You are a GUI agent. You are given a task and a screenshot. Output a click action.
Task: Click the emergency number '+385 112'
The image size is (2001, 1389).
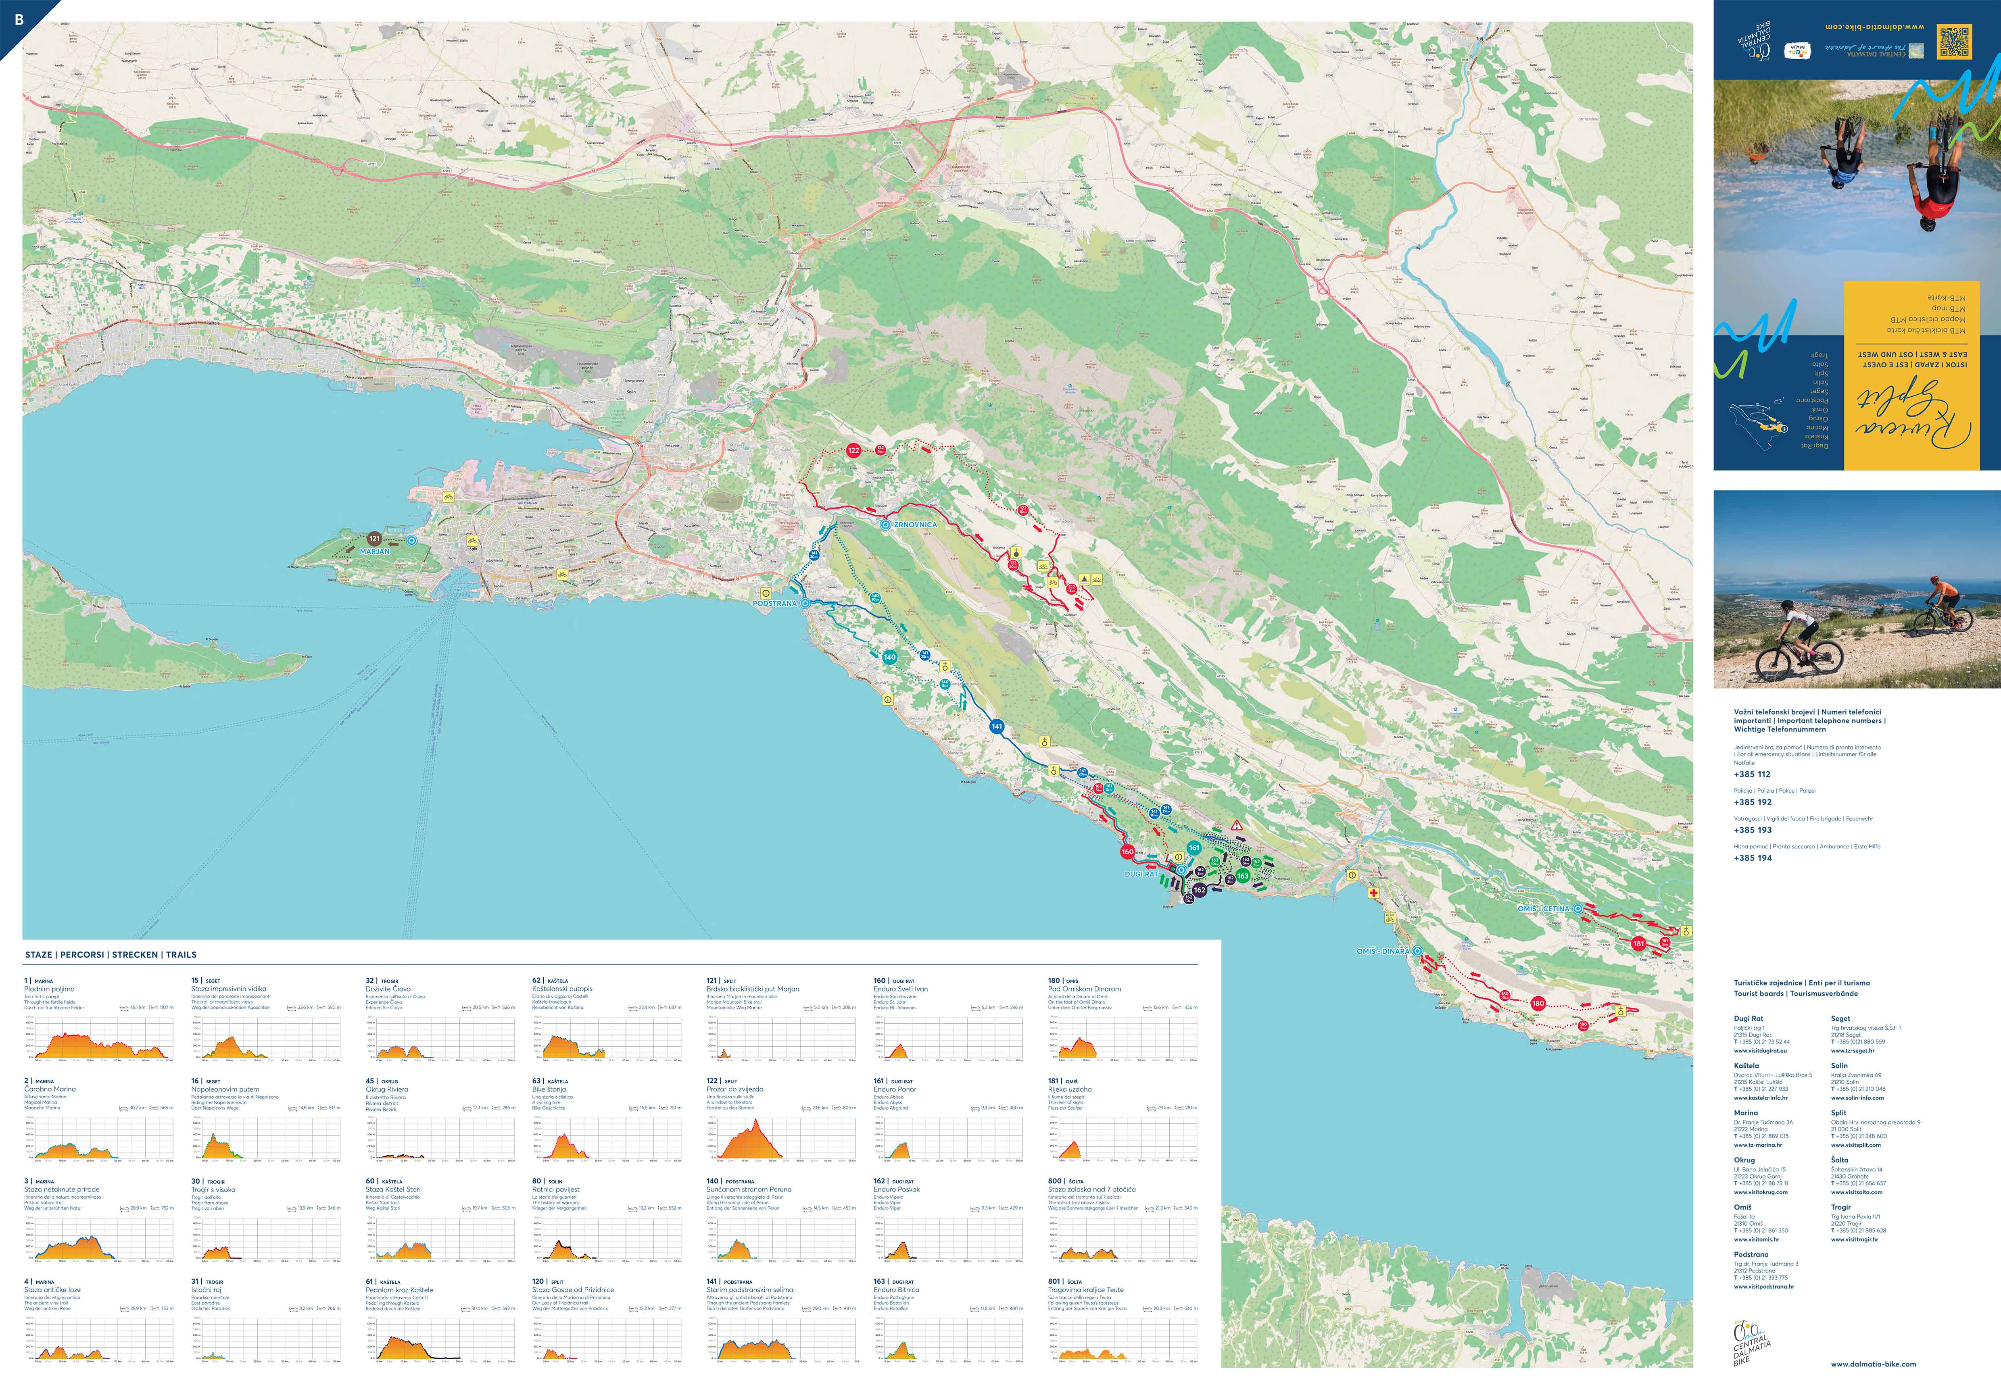(1752, 774)
